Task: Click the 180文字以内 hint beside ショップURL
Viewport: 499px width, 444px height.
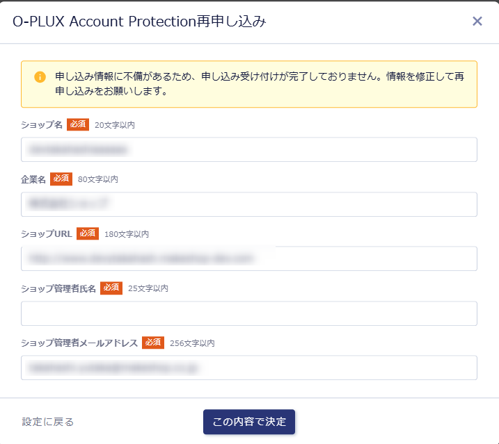Action: (x=127, y=234)
